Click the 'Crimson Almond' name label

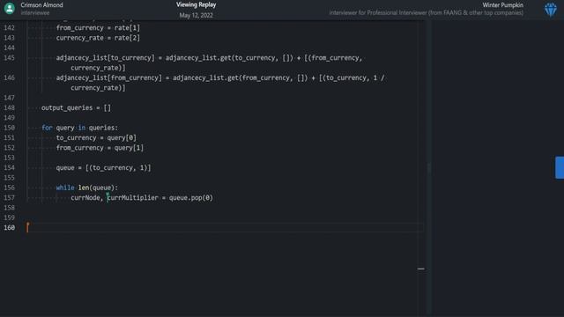(x=41, y=5)
